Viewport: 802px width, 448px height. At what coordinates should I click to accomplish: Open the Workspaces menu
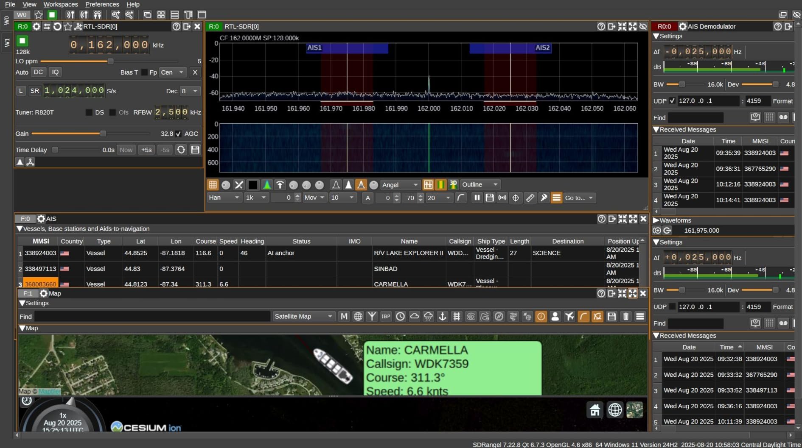click(x=61, y=4)
